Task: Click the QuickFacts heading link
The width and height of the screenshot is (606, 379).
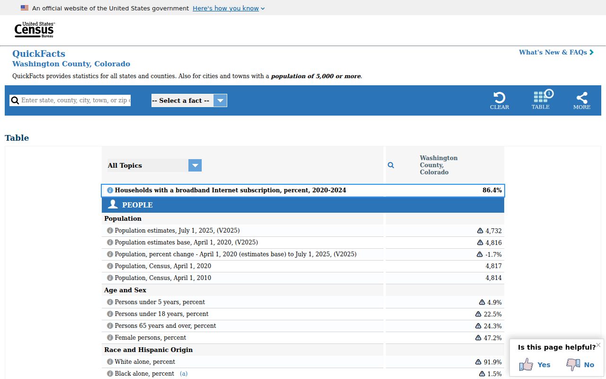Action: pos(39,54)
